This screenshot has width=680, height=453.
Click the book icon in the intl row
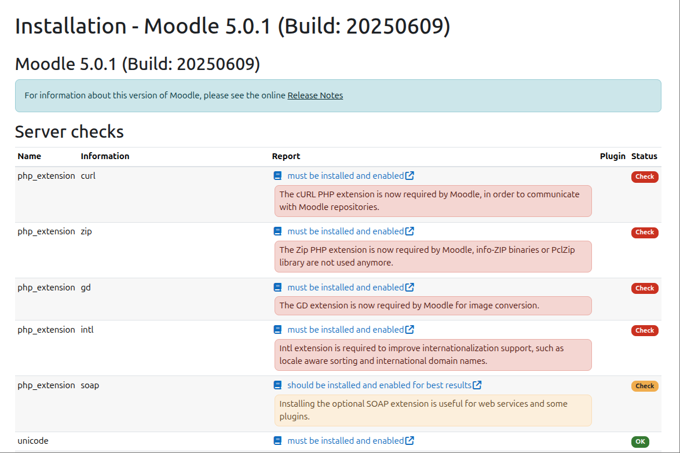(x=277, y=330)
